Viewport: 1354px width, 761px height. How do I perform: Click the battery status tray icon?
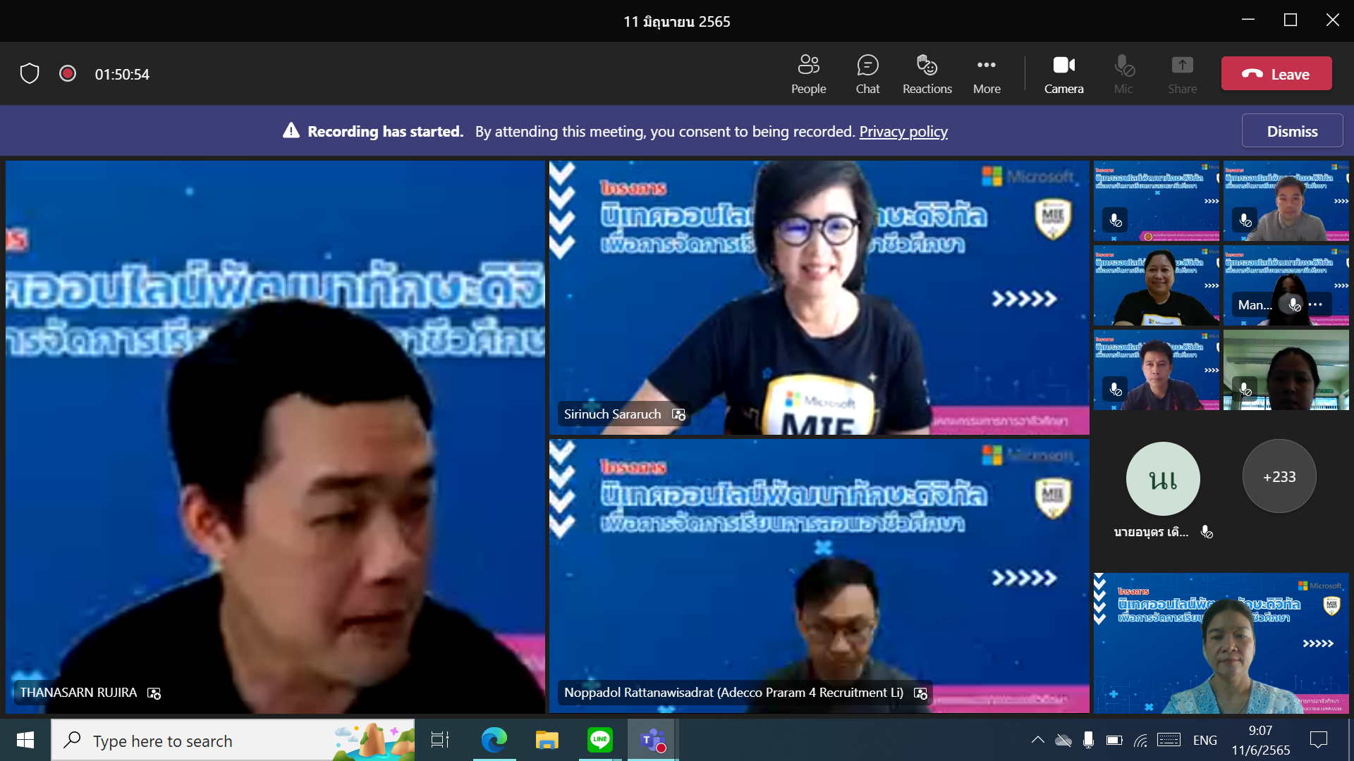click(1114, 740)
